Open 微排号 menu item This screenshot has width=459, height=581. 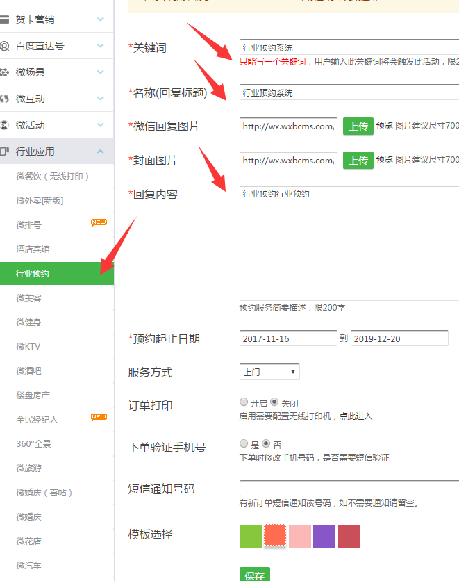click(x=29, y=225)
